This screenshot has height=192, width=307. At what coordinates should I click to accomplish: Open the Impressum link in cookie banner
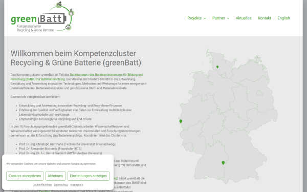click(77, 185)
